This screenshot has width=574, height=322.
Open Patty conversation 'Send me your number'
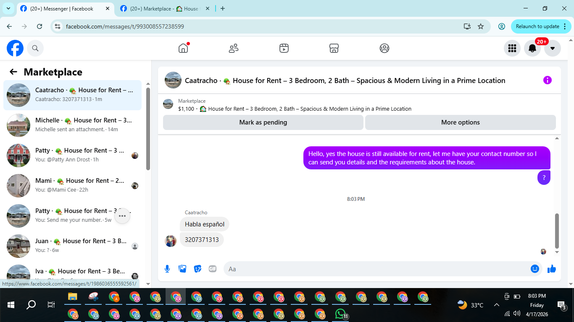(73, 216)
